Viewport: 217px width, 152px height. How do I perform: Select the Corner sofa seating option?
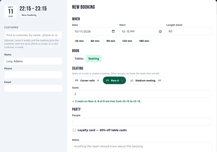coord(87,80)
